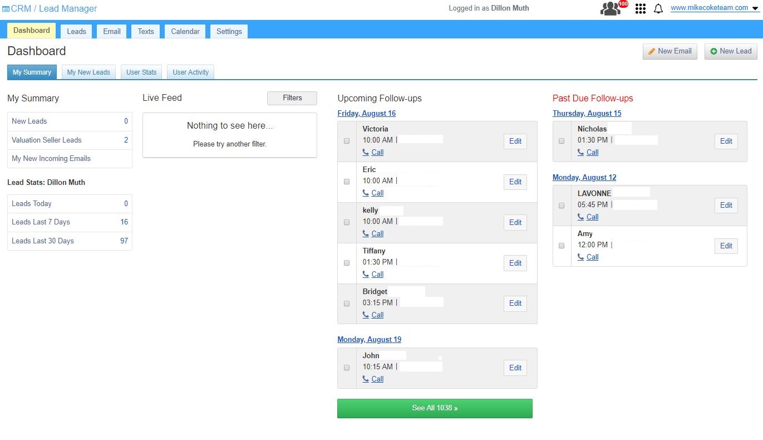Click phone icon in Bridget's row
Image resolution: width=763 pixels, height=440 pixels.
point(366,315)
